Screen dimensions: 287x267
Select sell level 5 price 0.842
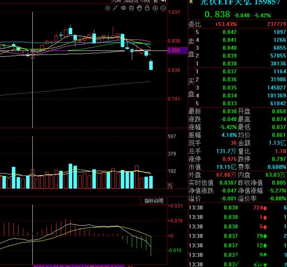click(x=230, y=32)
